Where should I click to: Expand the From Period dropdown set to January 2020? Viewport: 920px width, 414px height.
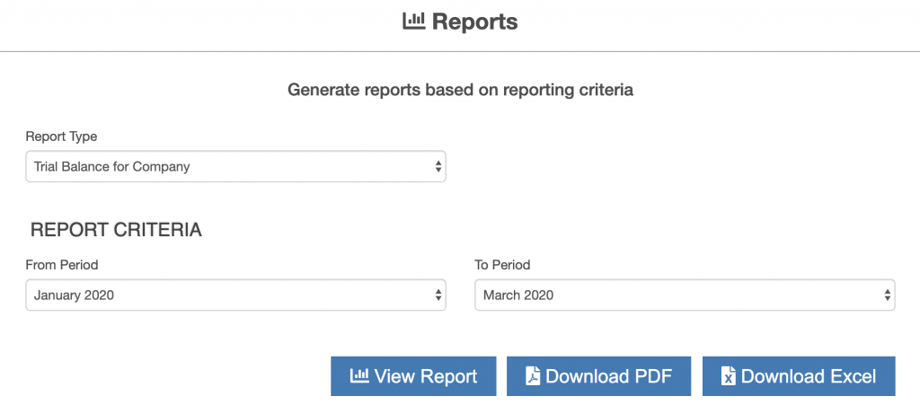tap(236, 295)
